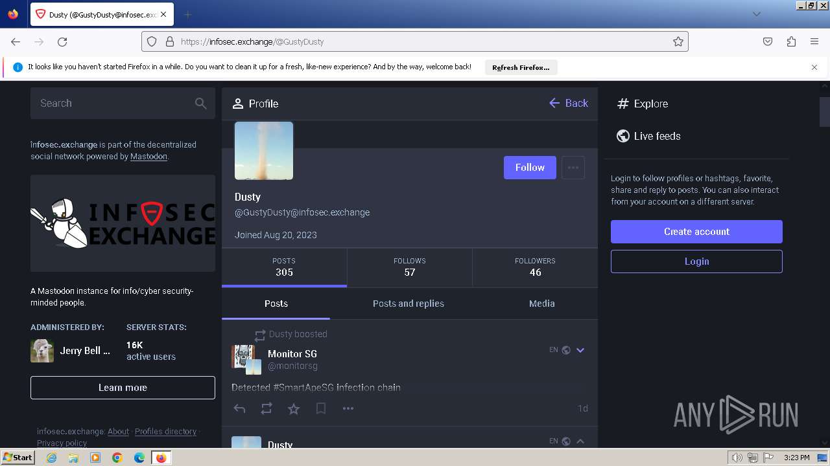Click the magnifier icon in the search box
This screenshot has width=830, height=466.
coord(201,103)
